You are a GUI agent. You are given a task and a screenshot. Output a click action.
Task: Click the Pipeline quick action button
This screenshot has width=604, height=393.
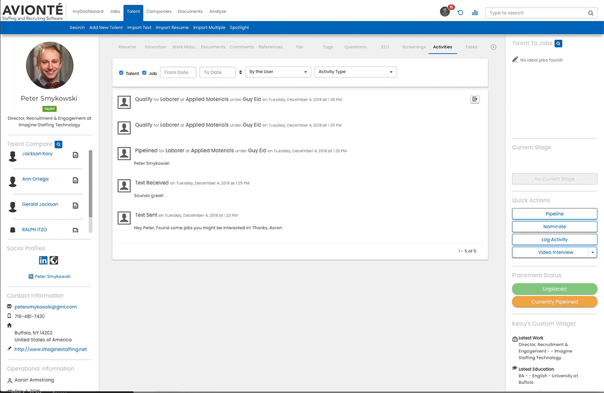(555, 214)
